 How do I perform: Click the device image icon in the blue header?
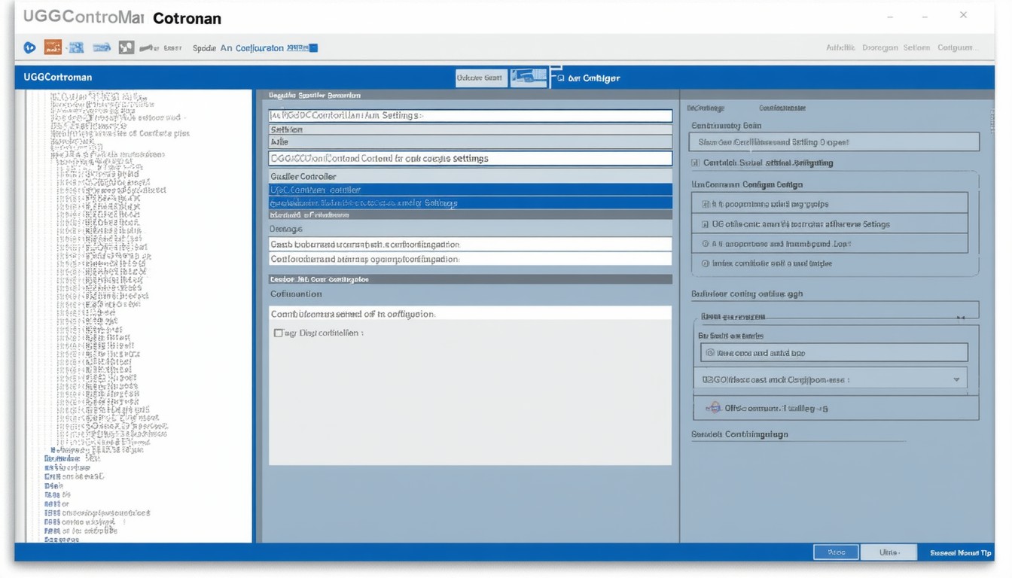529,78
